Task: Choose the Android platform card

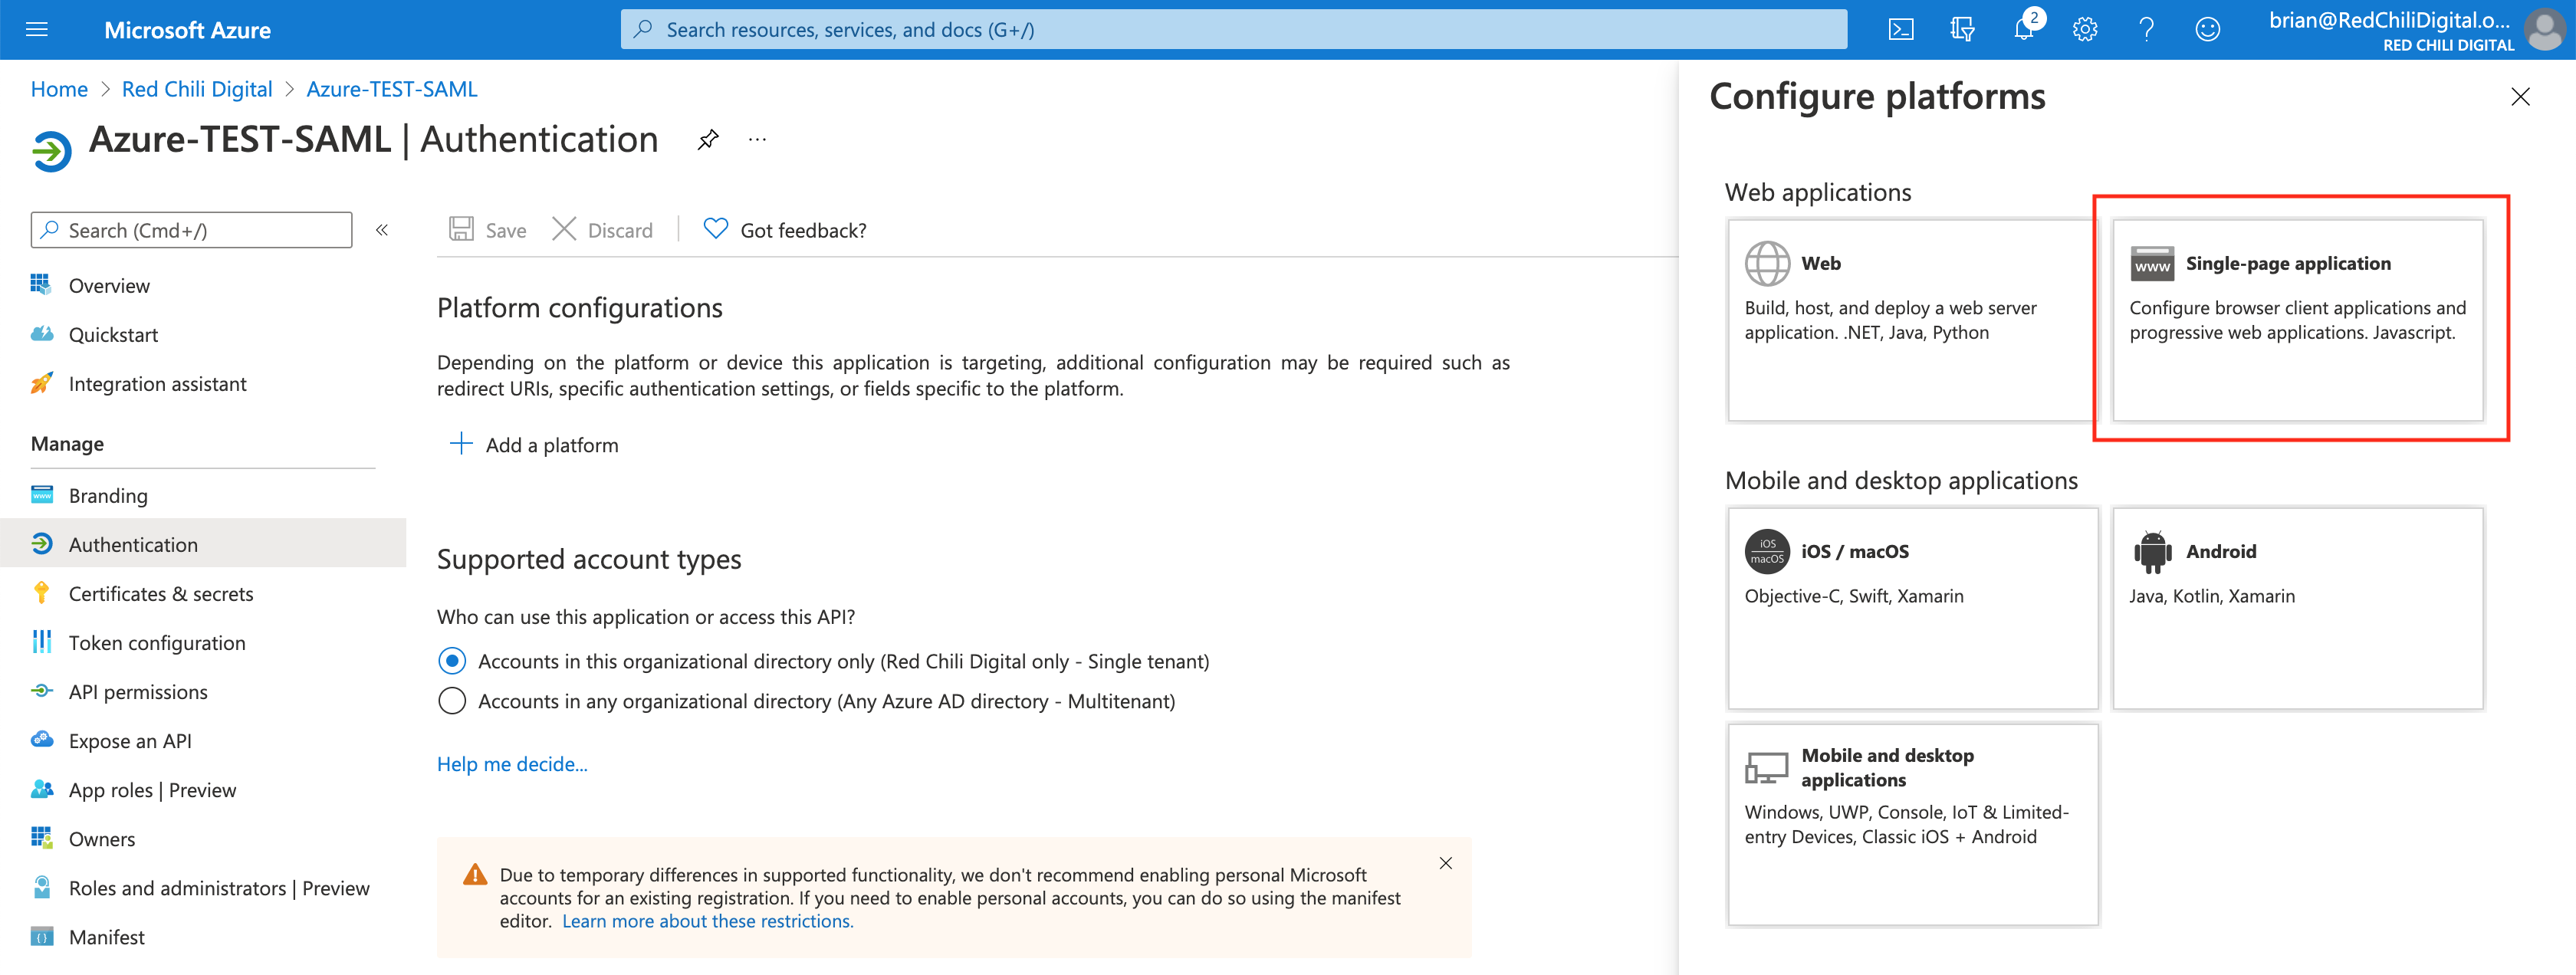Action: (x=2297, y=608)
